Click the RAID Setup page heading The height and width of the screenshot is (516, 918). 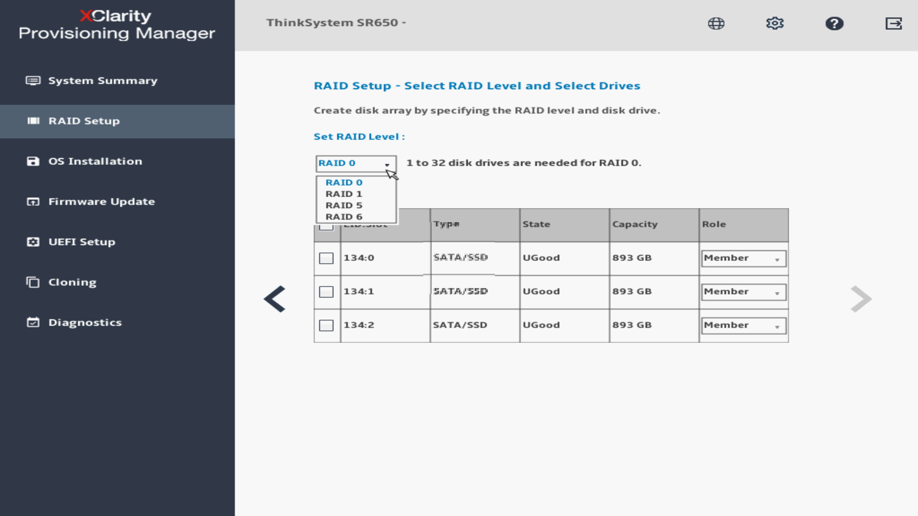[477, 86]
